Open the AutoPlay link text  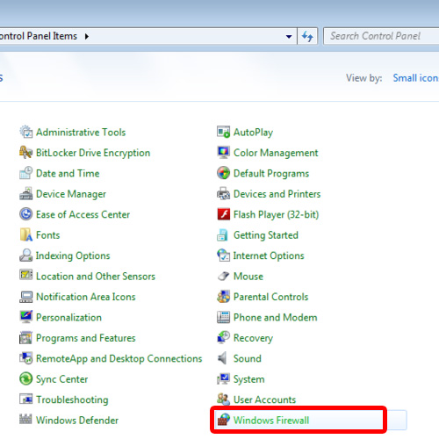point(253,133)
